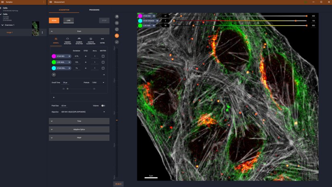Open the Objective dropdown
The width and height of the screenshot is (332, 187).
point(104,112)
